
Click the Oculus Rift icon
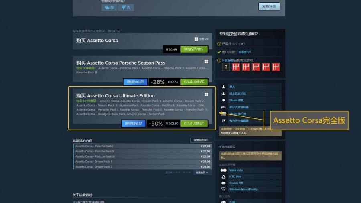coord(223,183)
